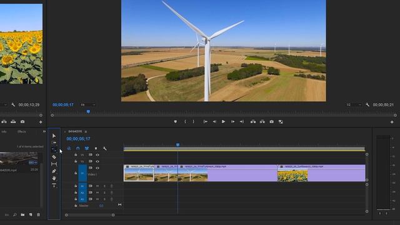Select the sunflower clip in timeline

pyautogui.click(x=321, y=173)
